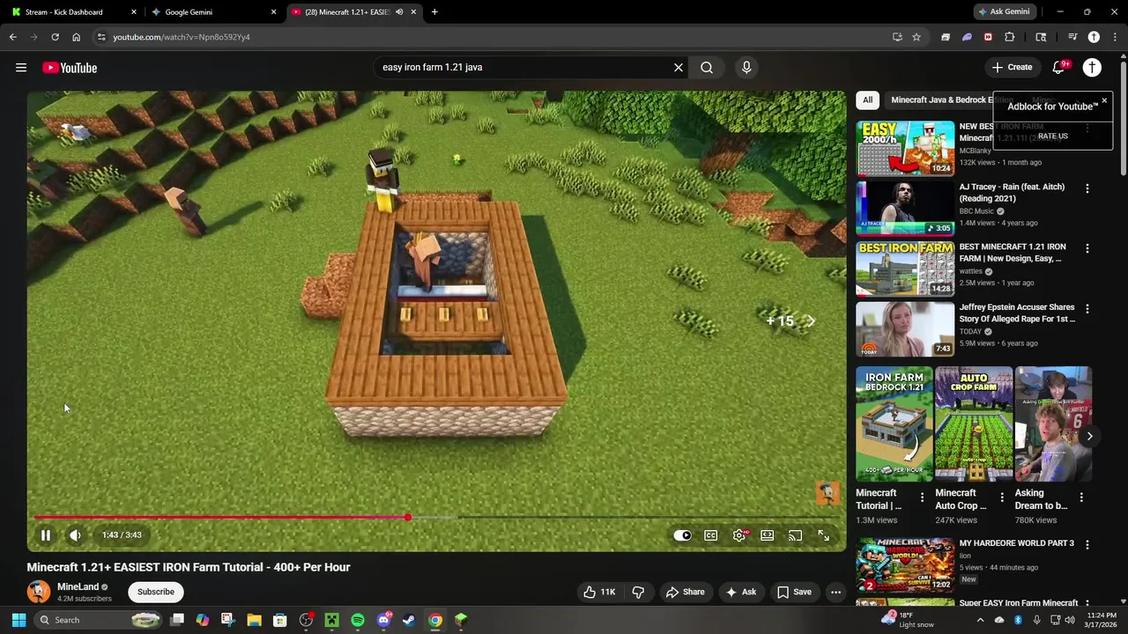Mute the video player volume
The width and height of the screenshot is (1128, 634).
pyautogui.click(x=75, y=534)
